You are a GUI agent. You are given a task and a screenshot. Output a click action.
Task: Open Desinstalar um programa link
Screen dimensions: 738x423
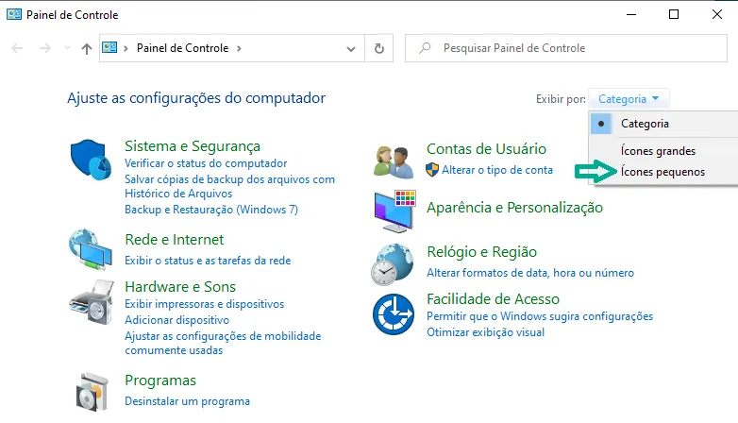187,401
